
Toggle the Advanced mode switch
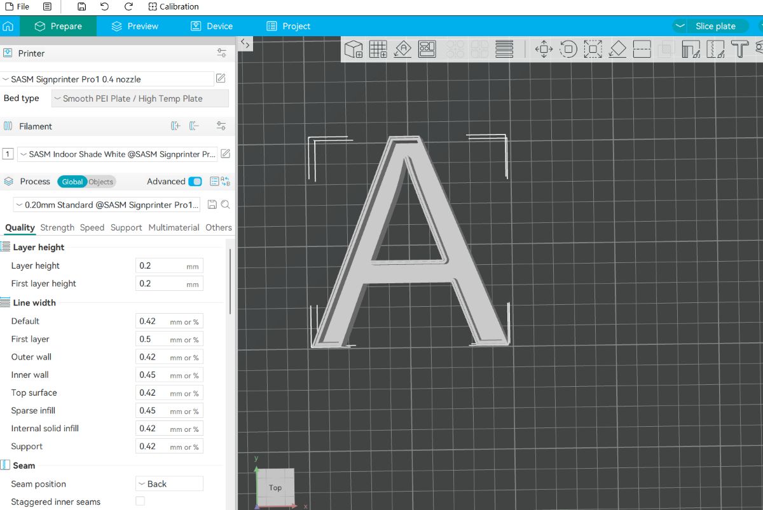pos(195,182)
